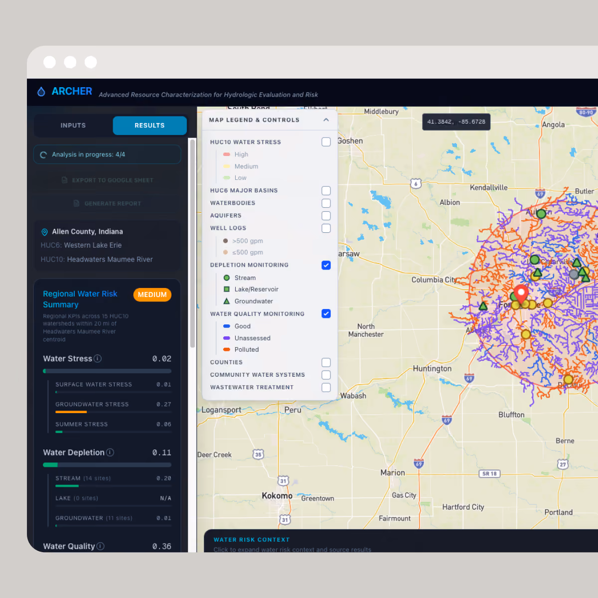Click the HUC6: Western Lake Erie text
Viewport: 598px width, 598px height.
(81, 245)
